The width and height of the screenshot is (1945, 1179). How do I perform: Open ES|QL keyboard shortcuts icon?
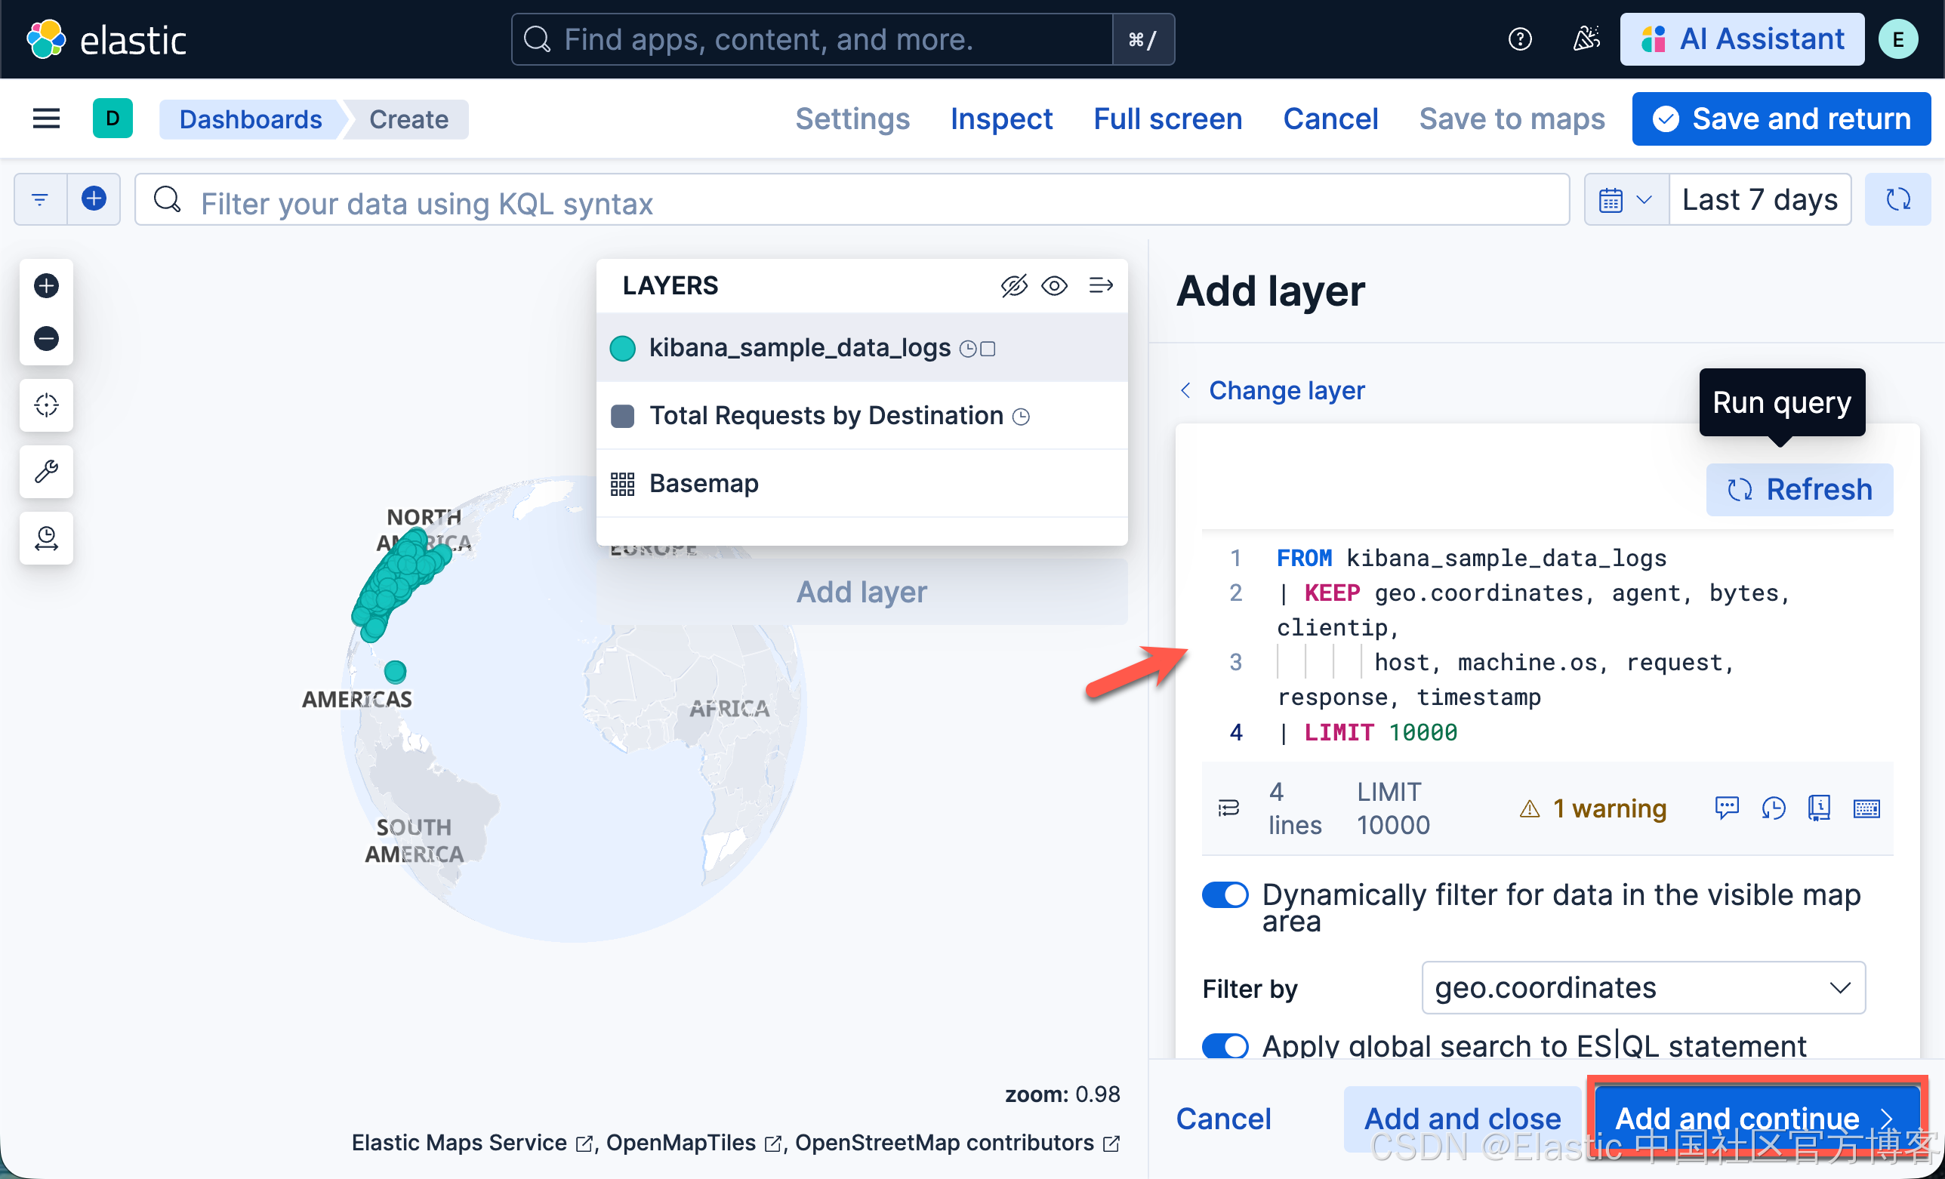pyautogui.click(x=1866, y=808)
